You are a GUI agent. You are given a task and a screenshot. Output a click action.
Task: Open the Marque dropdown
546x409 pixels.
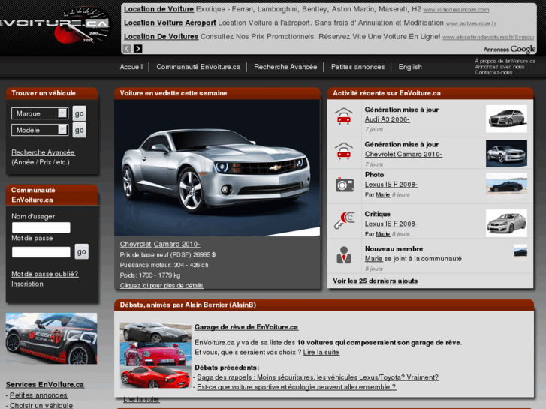point(40,113)
